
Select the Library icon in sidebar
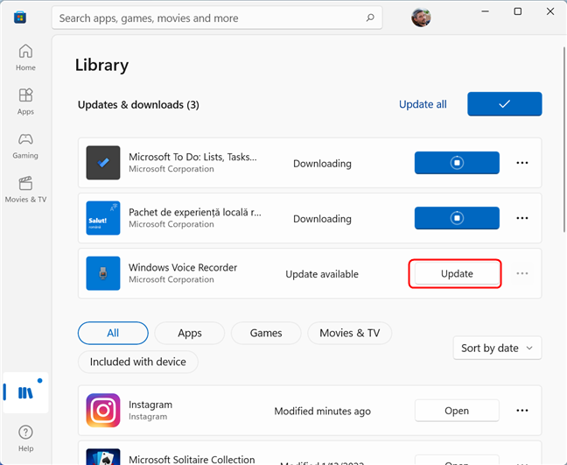[25, 392]
